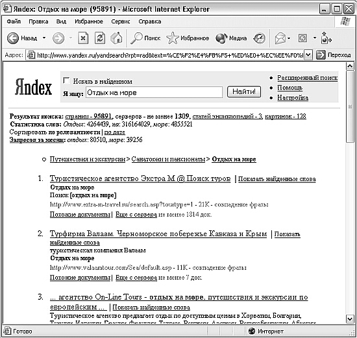Click the Forward arrow icon
Viewport: 357px width, 338px height.
[58, 38]
